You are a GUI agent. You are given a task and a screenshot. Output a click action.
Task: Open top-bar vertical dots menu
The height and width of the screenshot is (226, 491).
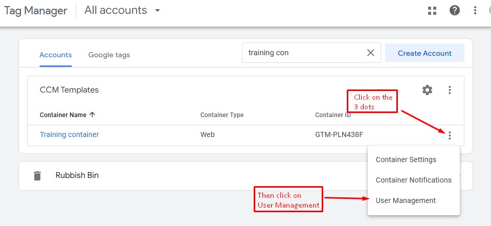coord(475,11)
